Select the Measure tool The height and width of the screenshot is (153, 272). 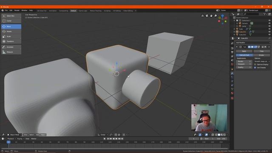click(11, 52)
